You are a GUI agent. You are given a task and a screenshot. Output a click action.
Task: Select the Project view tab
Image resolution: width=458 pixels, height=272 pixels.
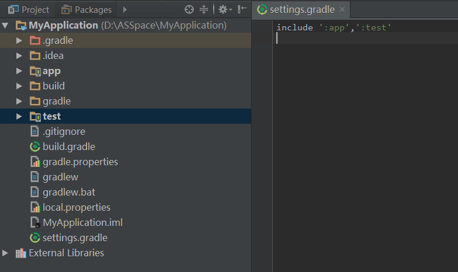coord(29,9)
